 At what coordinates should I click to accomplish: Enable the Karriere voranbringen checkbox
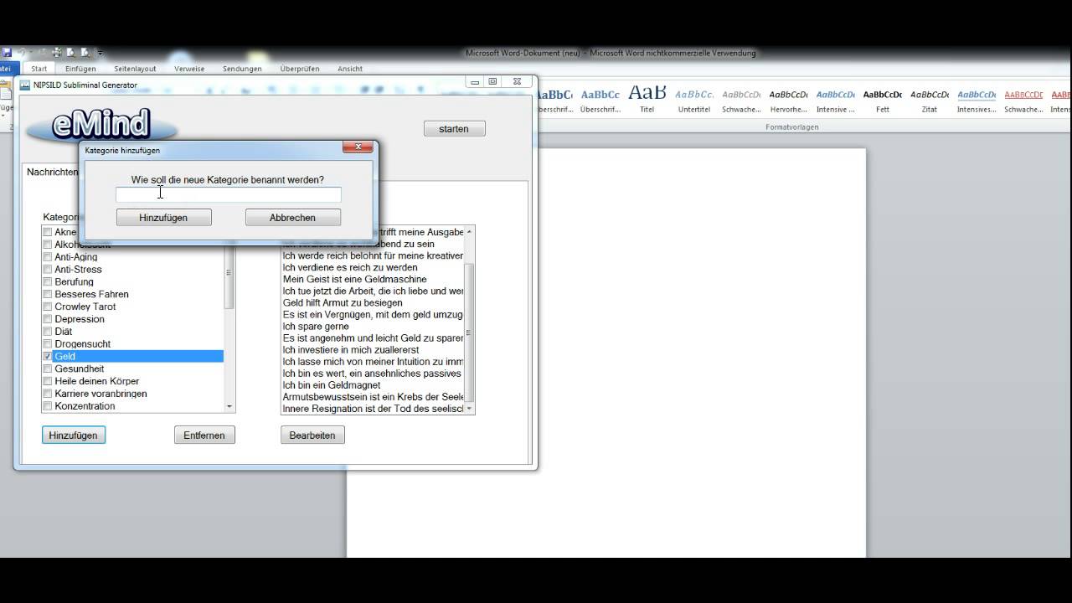48,394
